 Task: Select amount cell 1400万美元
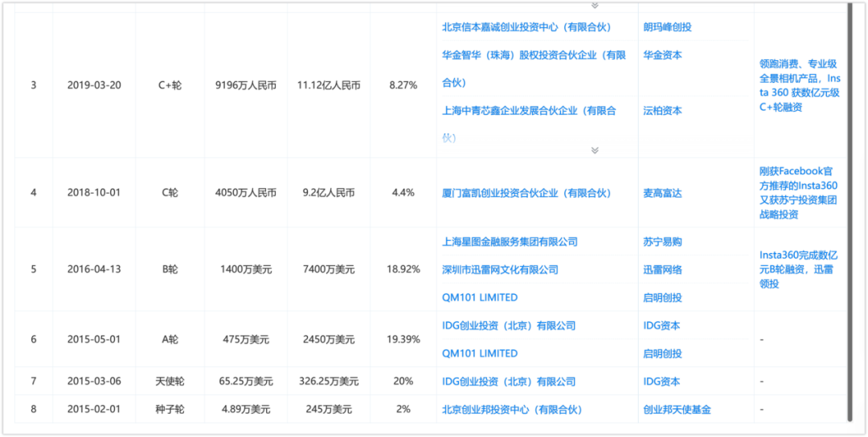[246, 269]
